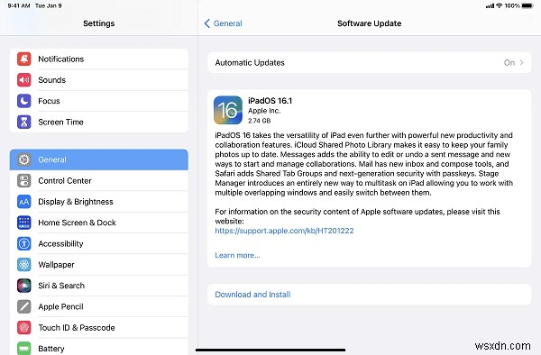Tap the Touch ID fingerprint icon
Image resolution: width=541 pixels, height=355 pixels.
click(x=23, y=328)
